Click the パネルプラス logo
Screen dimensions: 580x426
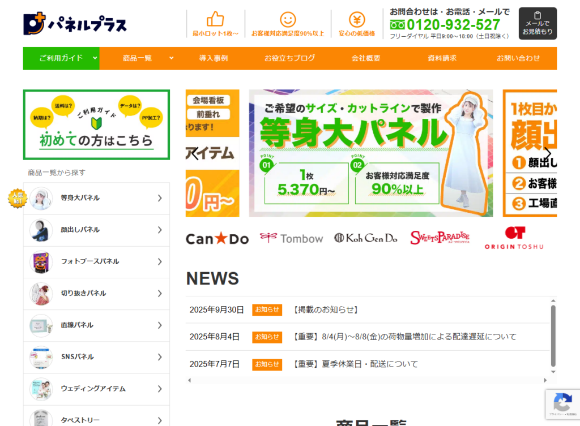coord(75,24)
